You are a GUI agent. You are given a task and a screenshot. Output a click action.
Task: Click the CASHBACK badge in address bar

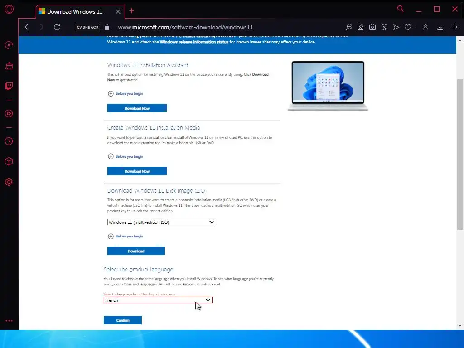pyautogui.click(x=88, y=27)
